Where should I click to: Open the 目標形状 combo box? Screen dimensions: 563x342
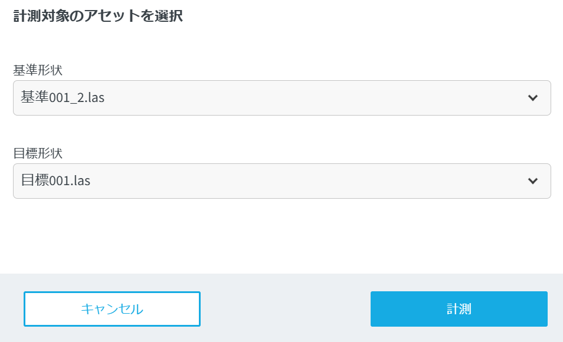pyautogui.click(x=281, y=181)
